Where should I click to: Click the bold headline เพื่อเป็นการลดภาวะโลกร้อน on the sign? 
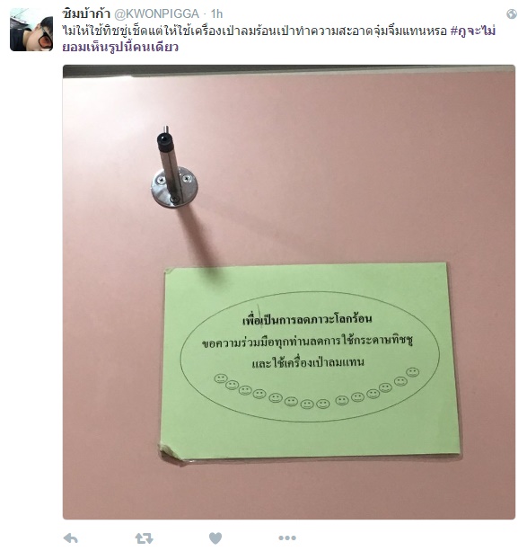(307, 319)
